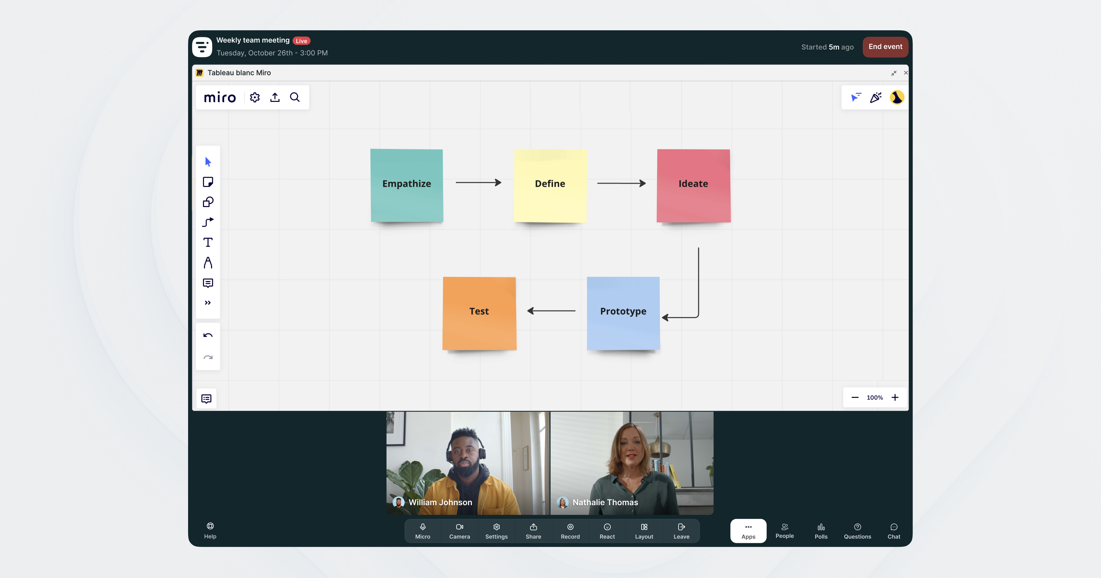
Task: Collapse the Tableau blanc Miro panel
Action: (894, 73)
